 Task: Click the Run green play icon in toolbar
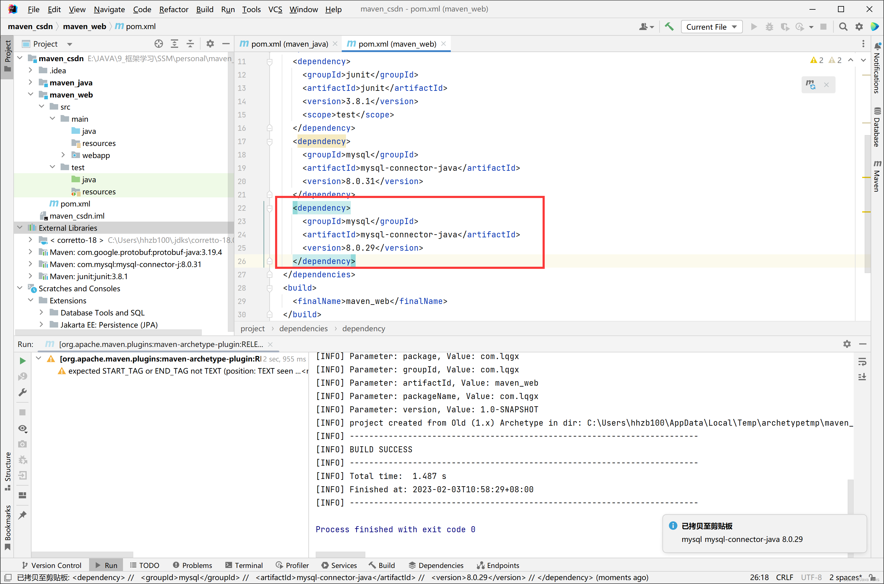click(754, 26)
